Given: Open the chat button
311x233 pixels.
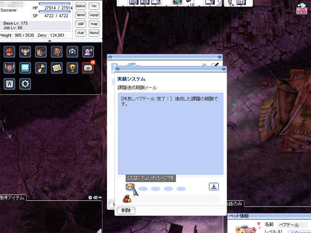Looking at the screenshot, I should click(81, 33).
